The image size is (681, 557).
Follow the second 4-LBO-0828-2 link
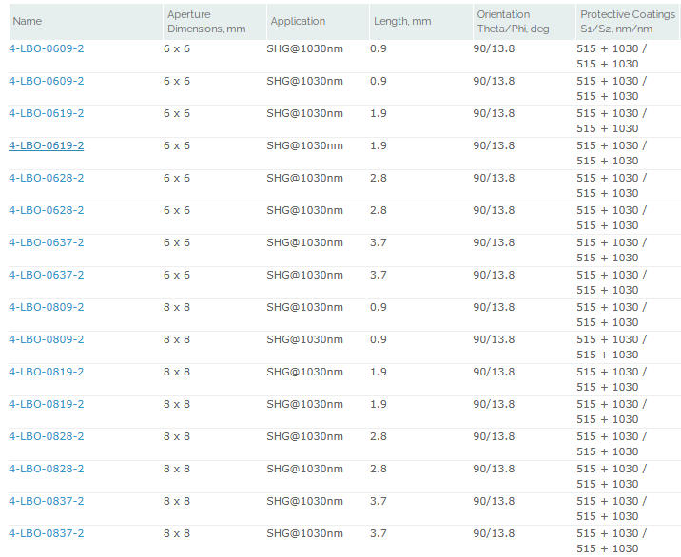coord(46,469)
